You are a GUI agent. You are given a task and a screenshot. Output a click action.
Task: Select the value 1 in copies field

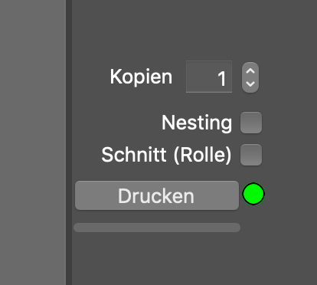[222, 78]
